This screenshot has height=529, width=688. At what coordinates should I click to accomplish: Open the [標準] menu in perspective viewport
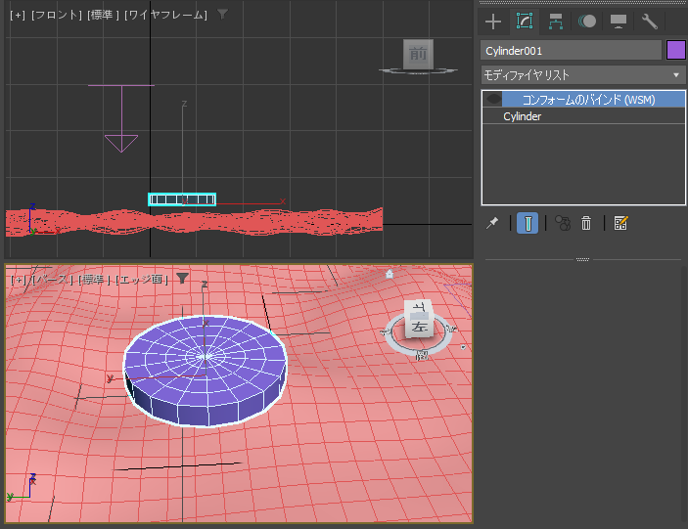(94, 280)
